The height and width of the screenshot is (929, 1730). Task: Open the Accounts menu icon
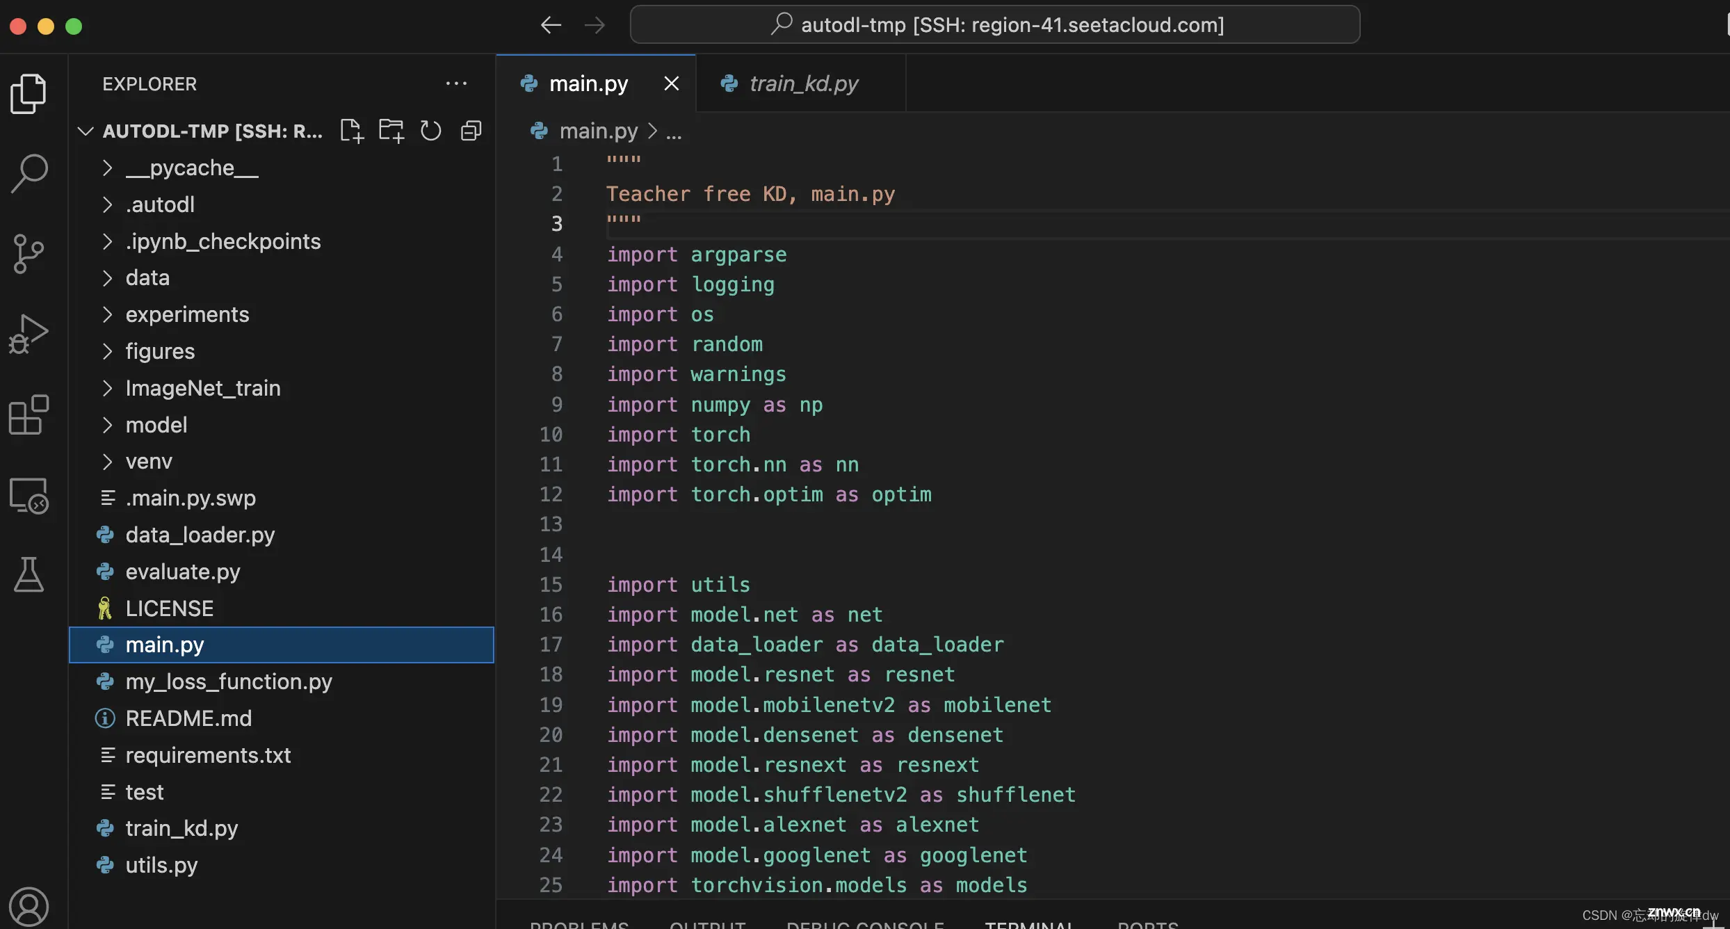coord(29,907)
